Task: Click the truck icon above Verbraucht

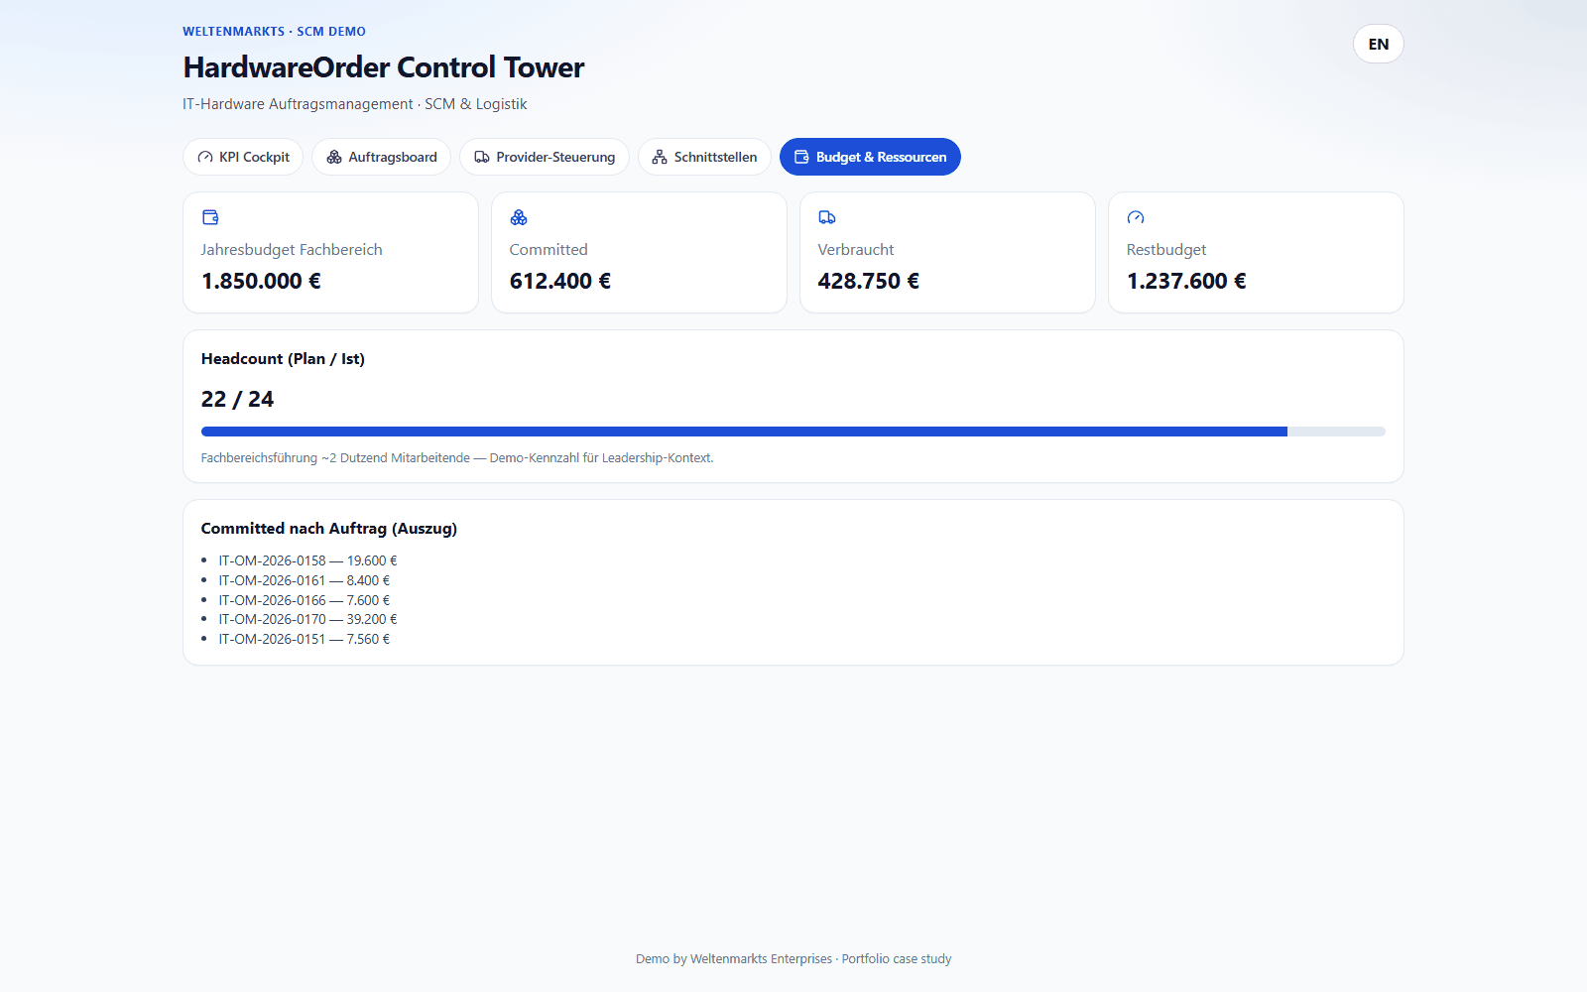Action: point(827,217)
